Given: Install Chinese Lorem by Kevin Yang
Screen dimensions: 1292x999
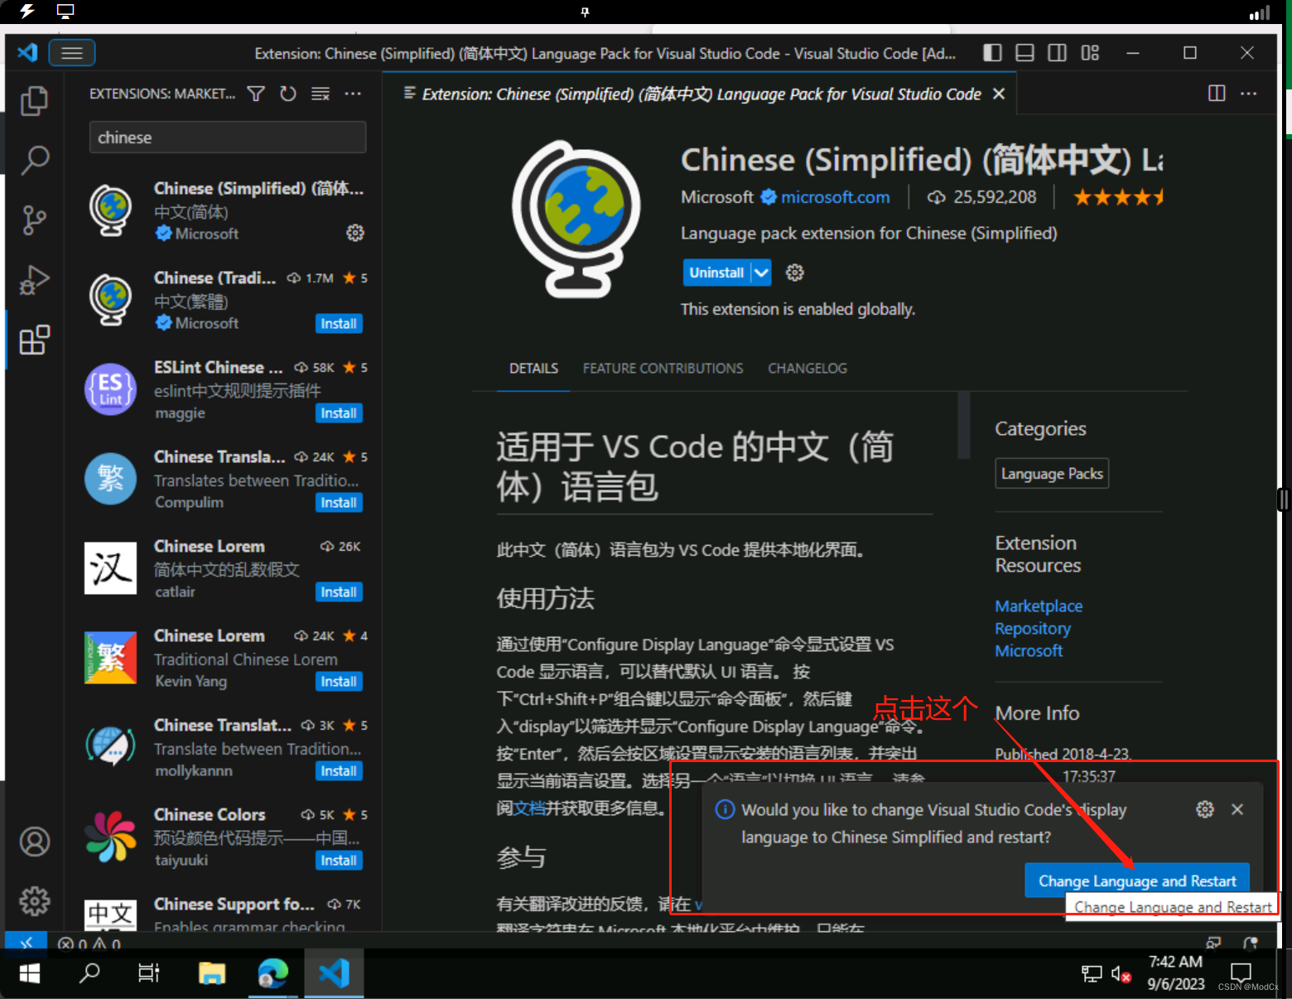Looking at the screenshot, I should 339,682.
